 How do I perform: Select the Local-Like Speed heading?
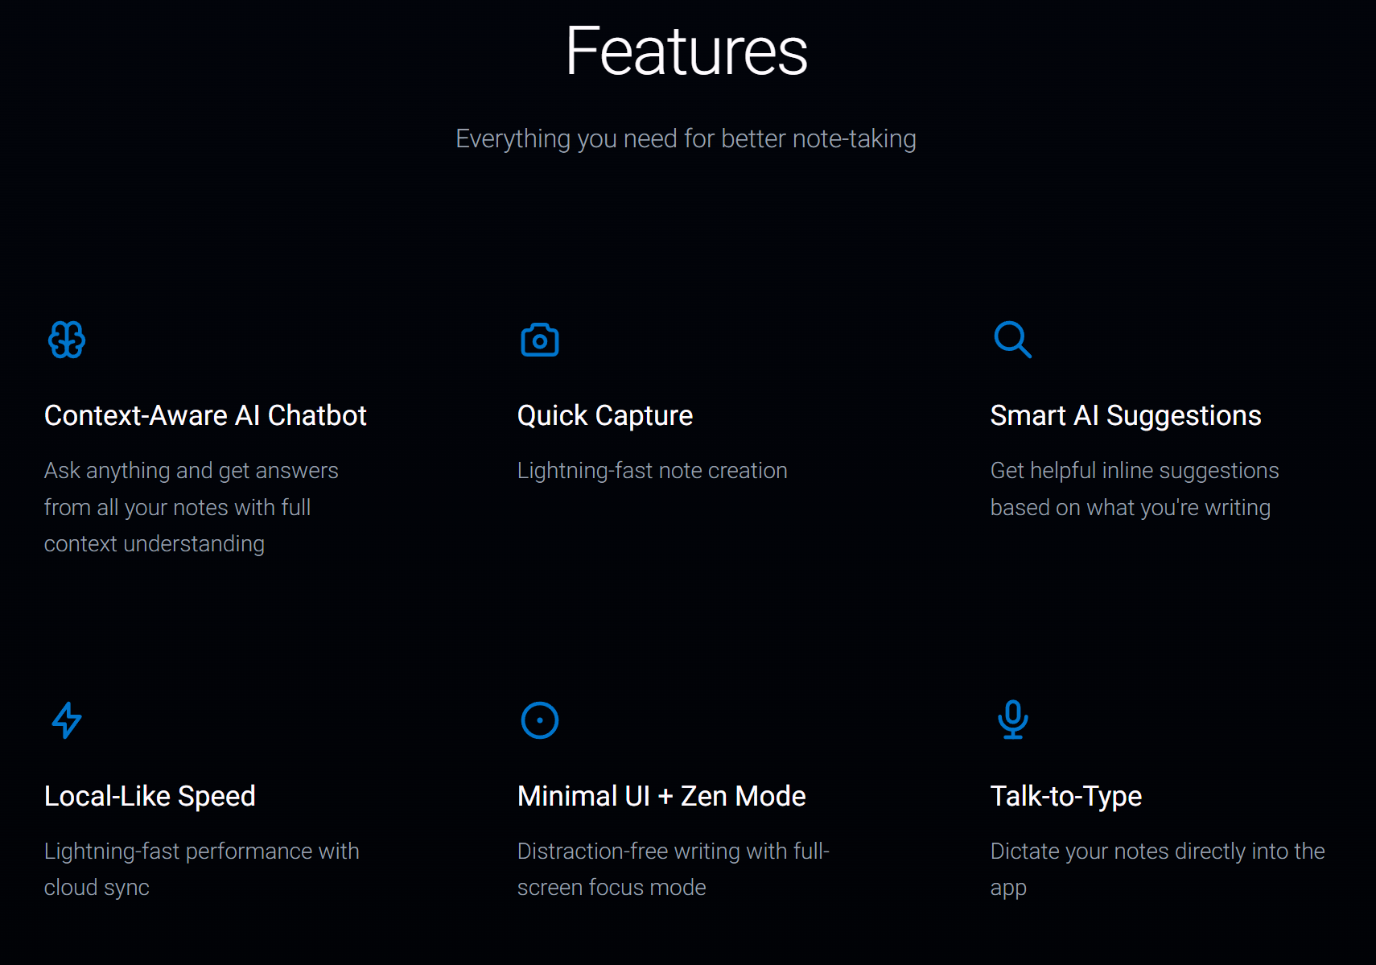click(150, 797)
